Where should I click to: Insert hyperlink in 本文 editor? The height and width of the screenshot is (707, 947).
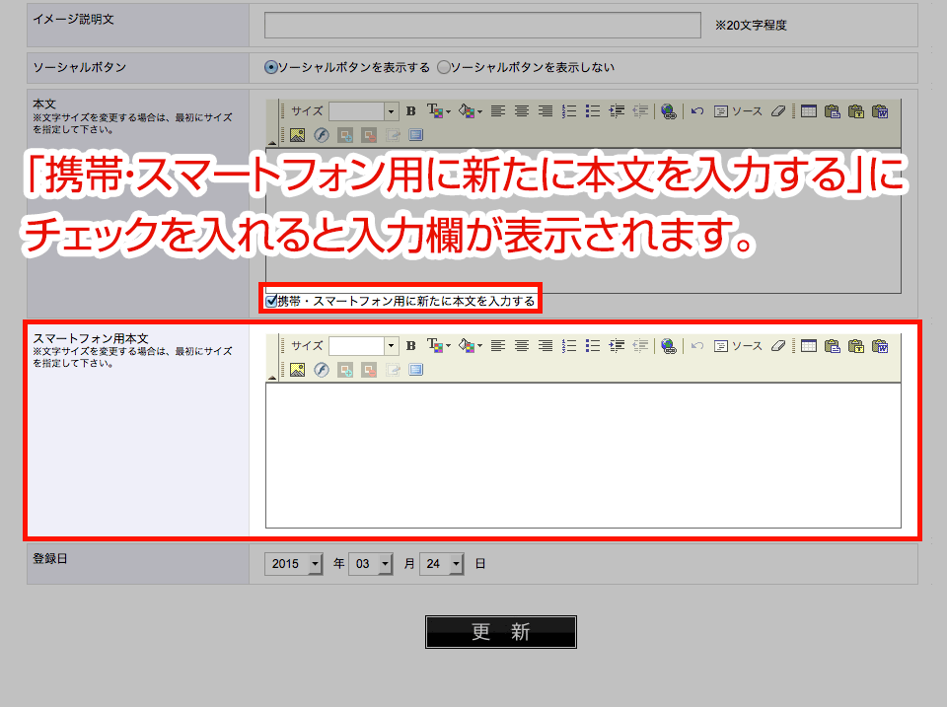click(669, 111)
